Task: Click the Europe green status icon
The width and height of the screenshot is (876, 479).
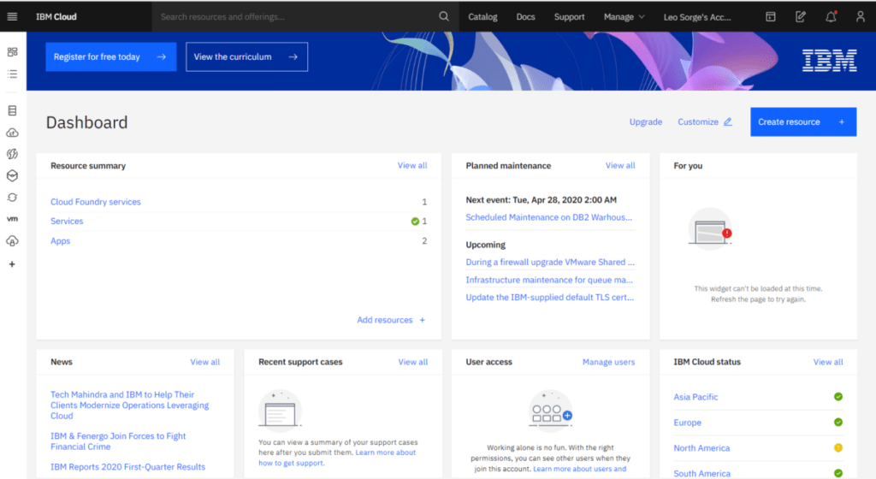Action: (x=838, y=422)
